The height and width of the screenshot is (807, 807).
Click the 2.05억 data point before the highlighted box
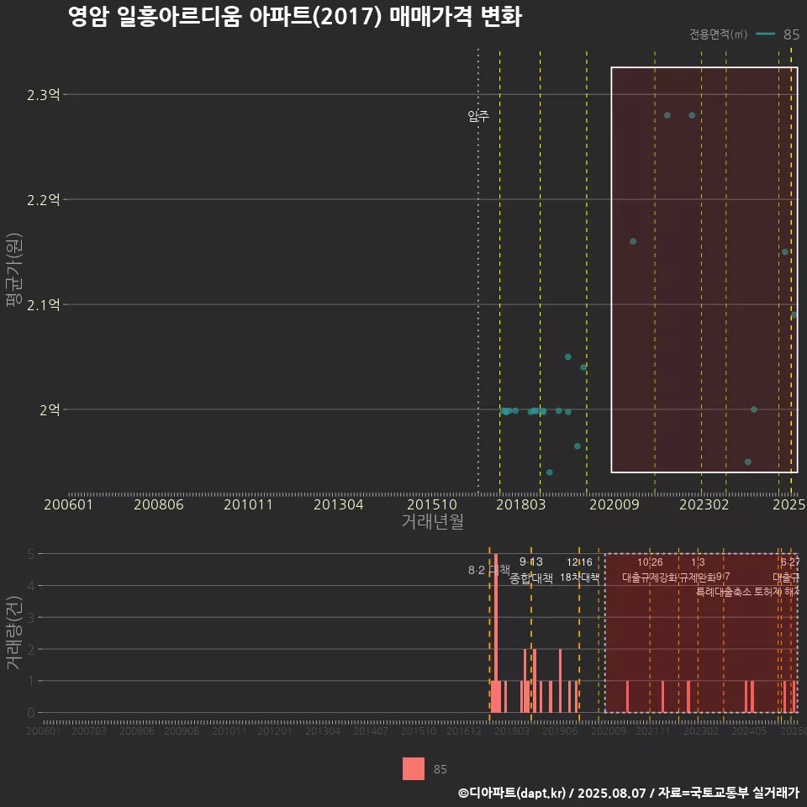[567, 356]
